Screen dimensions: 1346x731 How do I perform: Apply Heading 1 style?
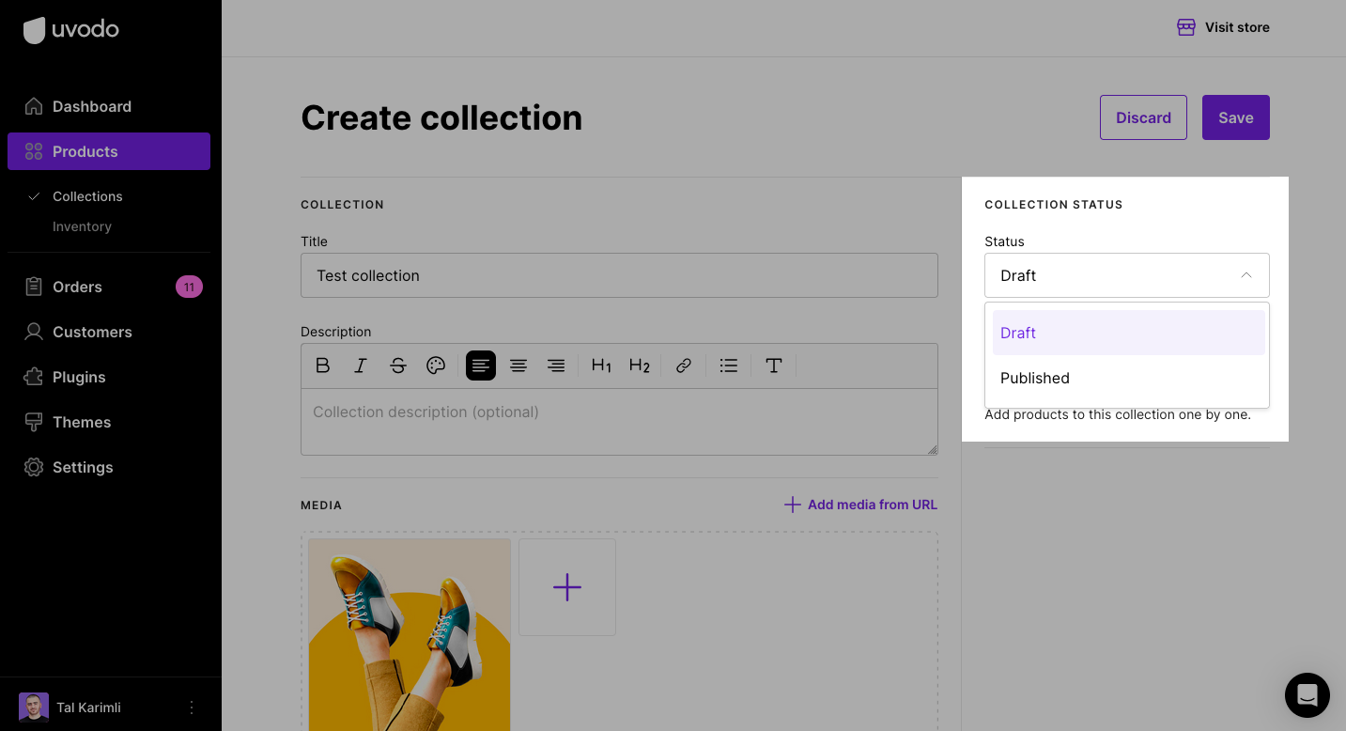tap(602, 365)
